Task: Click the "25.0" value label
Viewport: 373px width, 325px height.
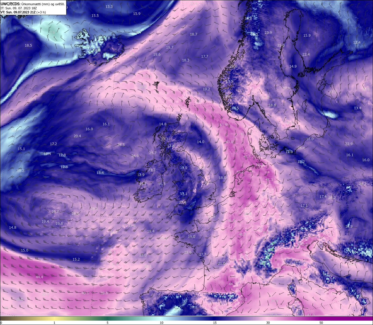Action: tap(281, 45)
